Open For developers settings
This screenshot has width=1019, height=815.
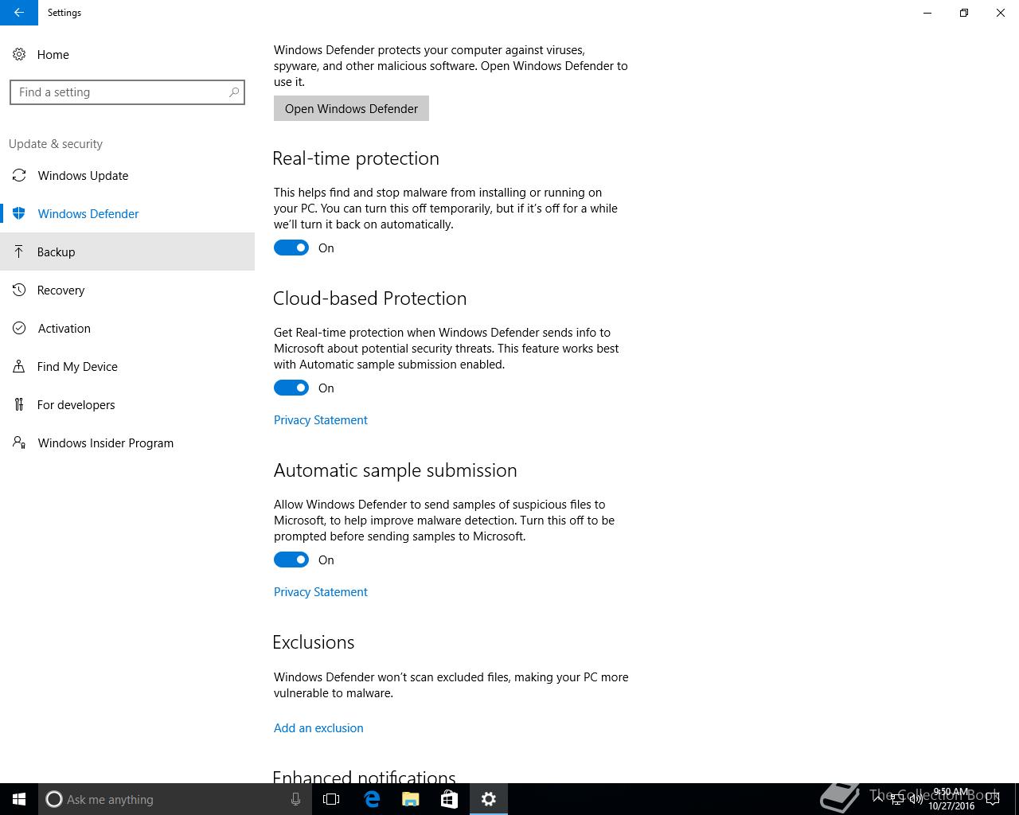127,404
